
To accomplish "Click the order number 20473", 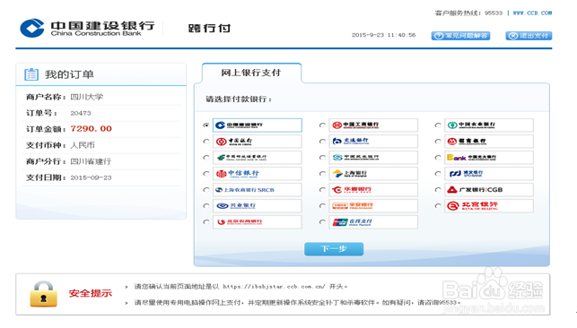I will [81, 113].
